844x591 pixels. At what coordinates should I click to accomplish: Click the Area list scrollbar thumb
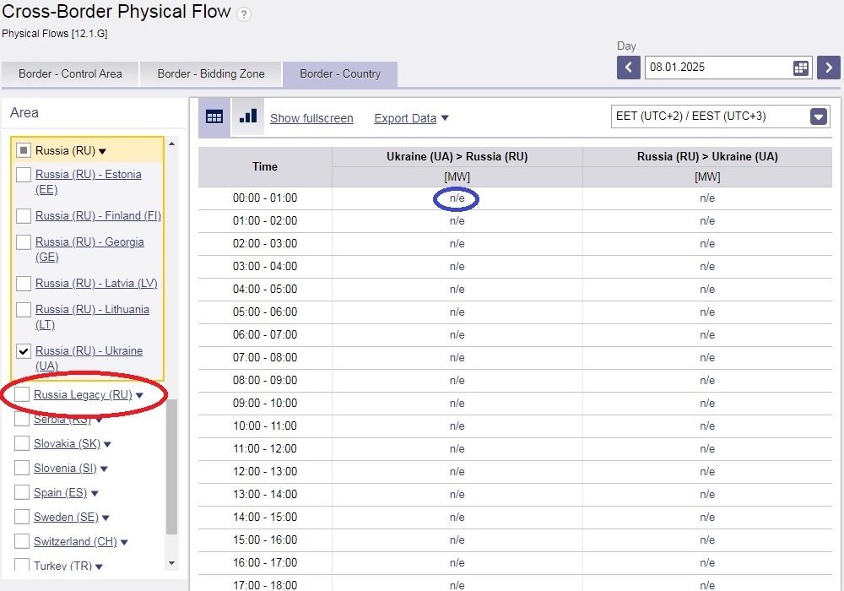coord(171,467)
